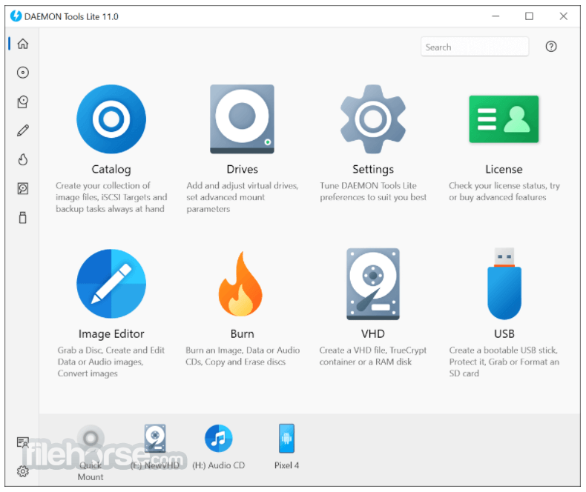The height and width of the screenshot is (492, 586).
Task: Open the large Drives tile icon
Action: (x=242, y=119)
